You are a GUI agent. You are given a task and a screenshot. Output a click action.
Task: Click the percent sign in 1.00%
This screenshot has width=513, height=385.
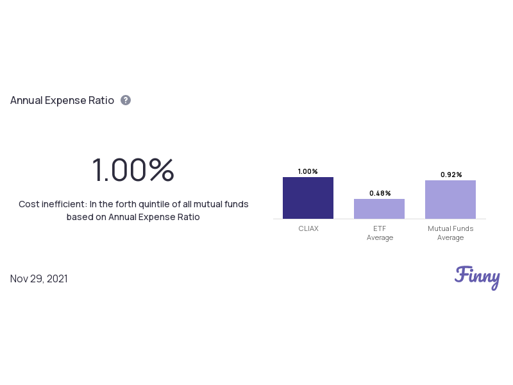(162, 169)
